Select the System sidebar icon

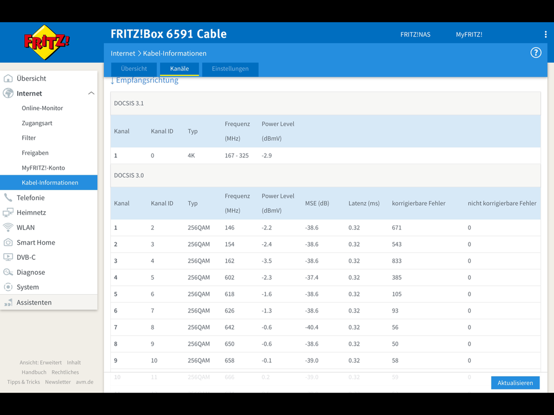coord(9,287)
